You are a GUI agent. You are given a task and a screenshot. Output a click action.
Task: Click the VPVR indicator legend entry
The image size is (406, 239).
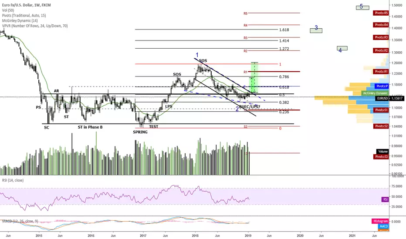coord(35,26)
